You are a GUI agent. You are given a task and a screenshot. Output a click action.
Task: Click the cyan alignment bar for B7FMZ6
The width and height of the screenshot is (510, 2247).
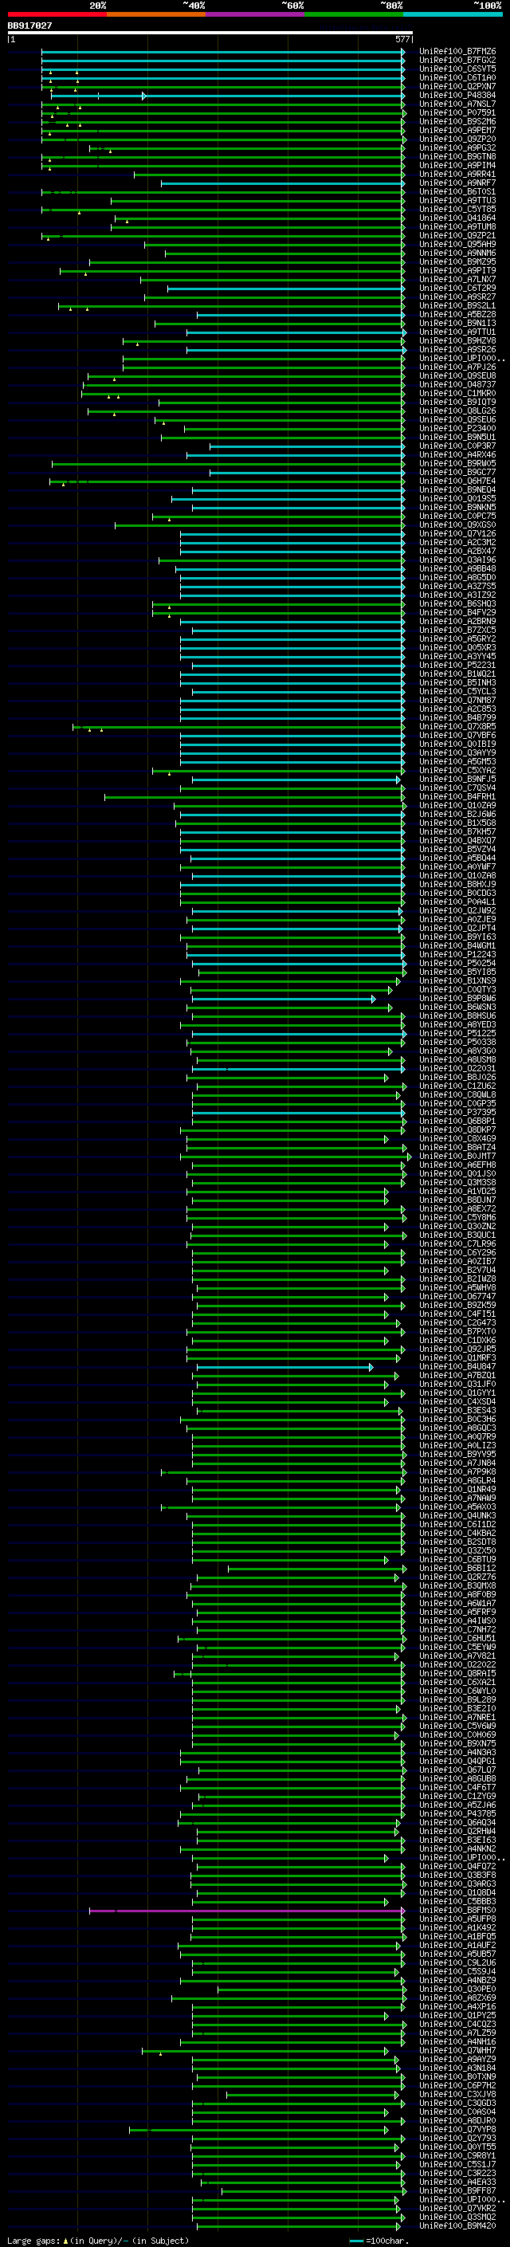click(223, 52)
